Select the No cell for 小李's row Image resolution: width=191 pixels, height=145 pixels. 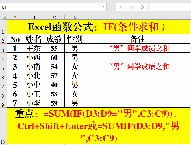point(15,103)
